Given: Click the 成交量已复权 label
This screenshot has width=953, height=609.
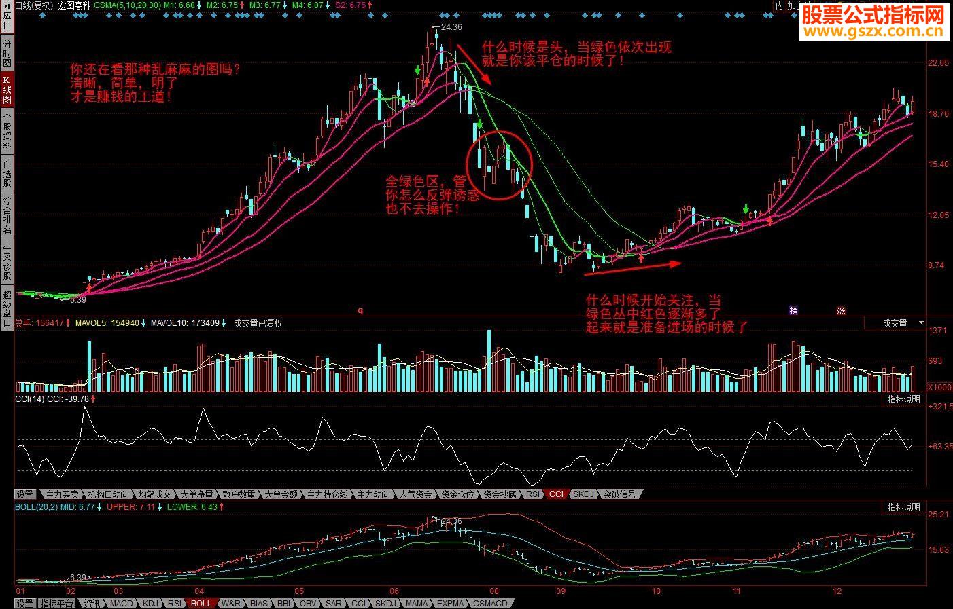Looking at the screenshot, I should [x=258, y=323].
